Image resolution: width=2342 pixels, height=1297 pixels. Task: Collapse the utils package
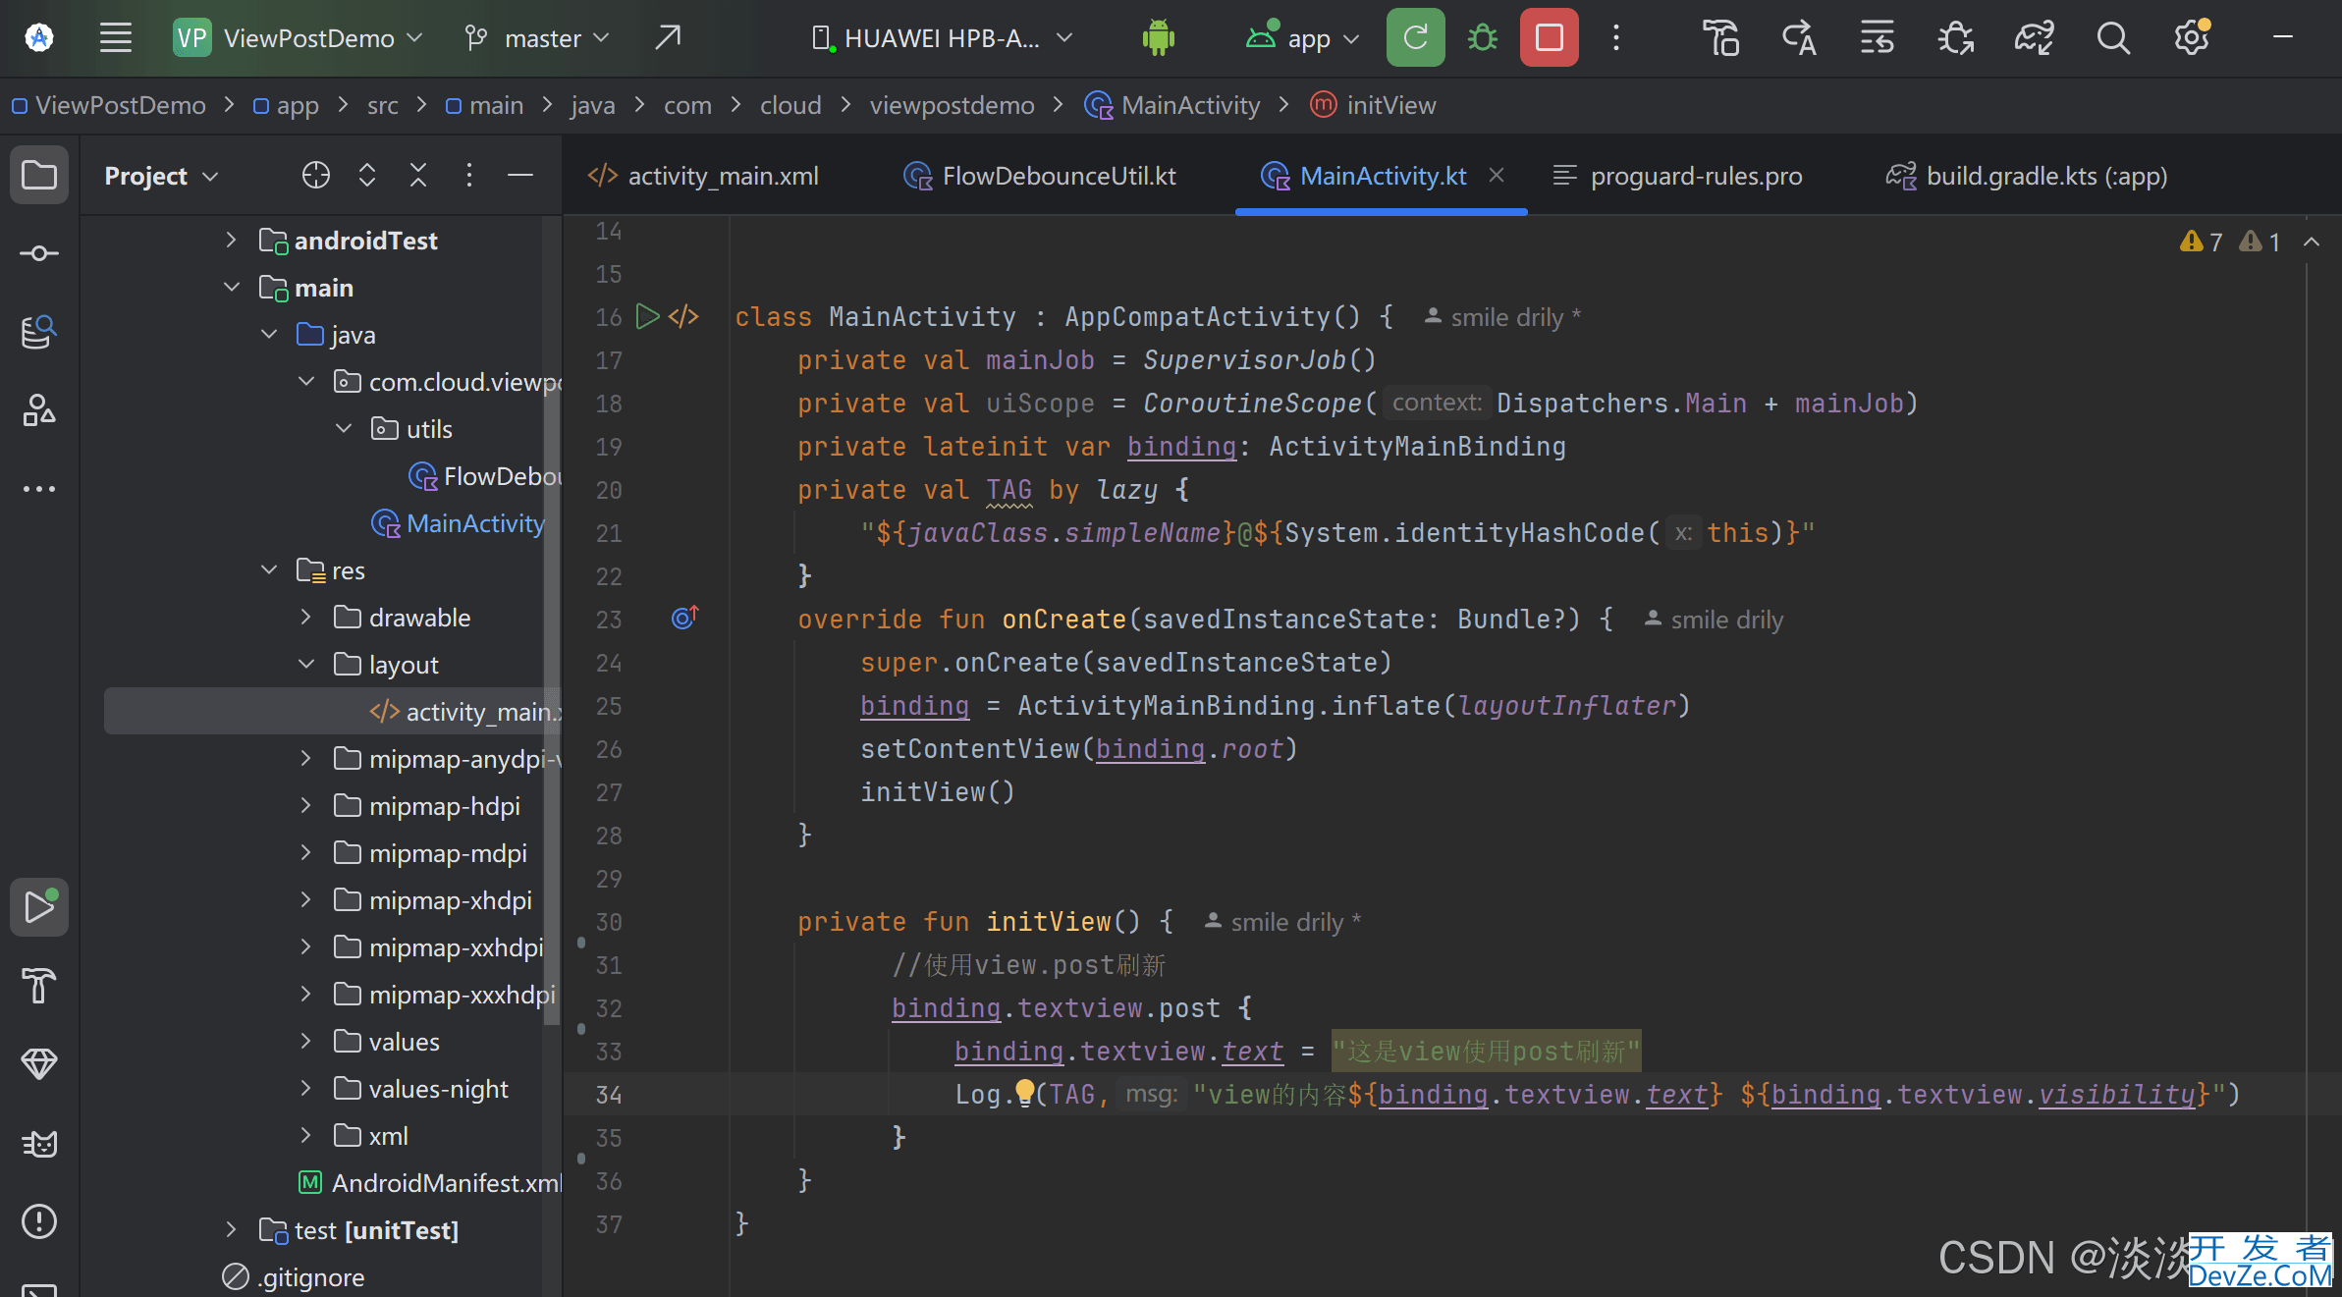pyautogui.click(x=344, y=428)
